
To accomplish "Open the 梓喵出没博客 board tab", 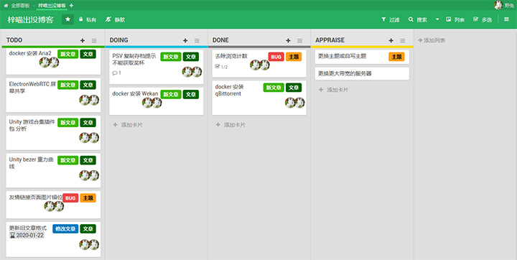I will pos(52,6).
